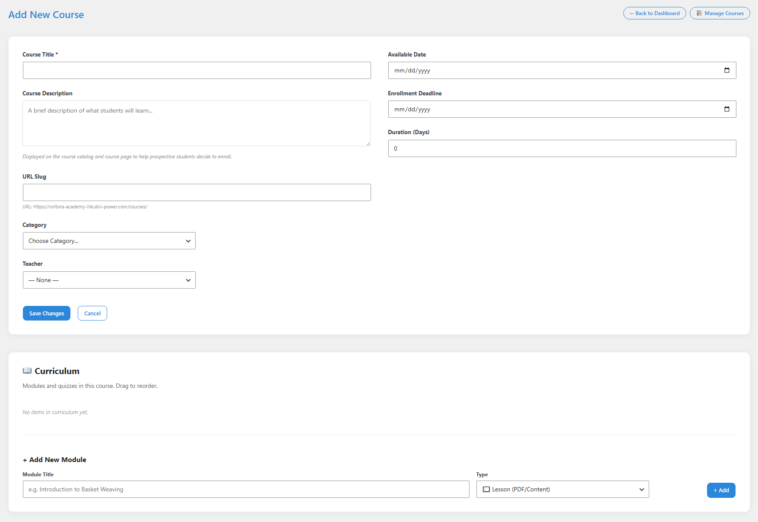758x522 pixels.
Task: Focus the Course Title input field
Action: (197, 70)
